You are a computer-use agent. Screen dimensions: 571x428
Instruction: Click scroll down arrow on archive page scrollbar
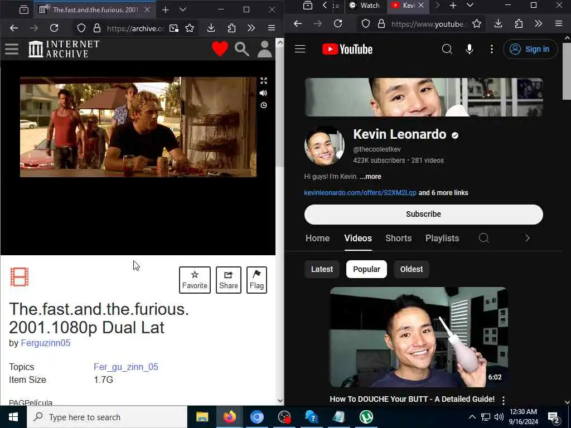(x=280, y=400)
